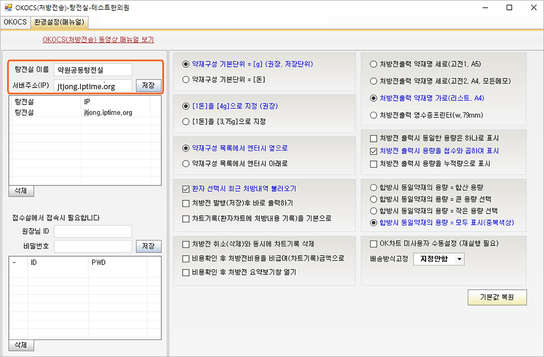Click the 서버주소(IP) input field
The image size is (544, 357).
(x=93, y=86)
